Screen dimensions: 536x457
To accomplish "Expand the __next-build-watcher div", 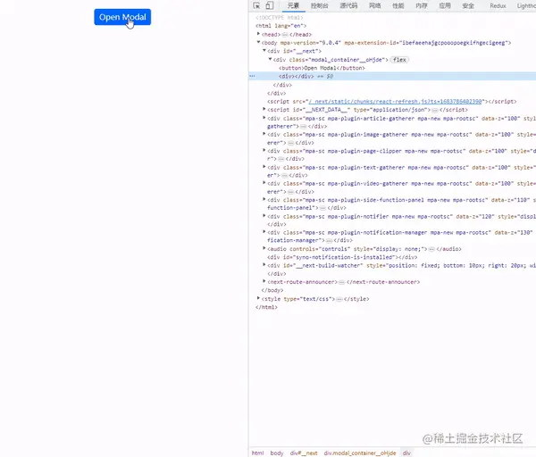I will pos(264,265).
